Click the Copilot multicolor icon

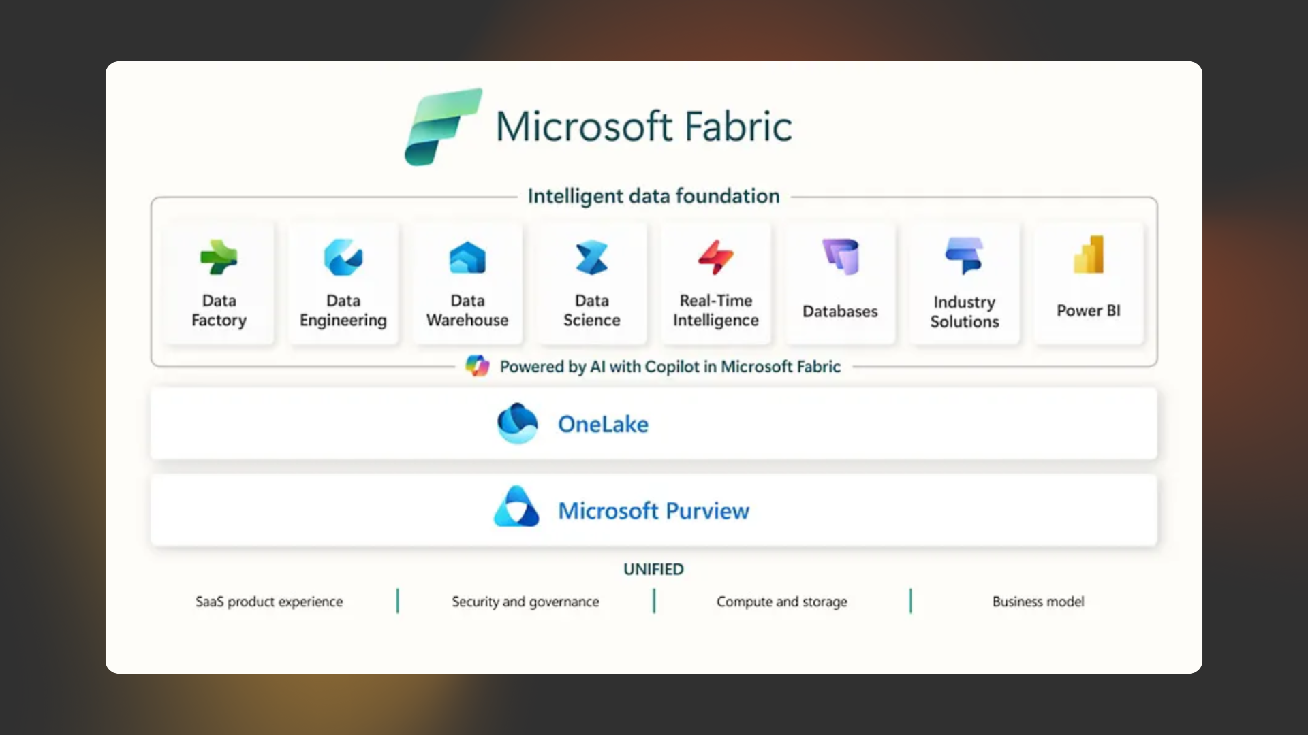[x=477, y=366]
